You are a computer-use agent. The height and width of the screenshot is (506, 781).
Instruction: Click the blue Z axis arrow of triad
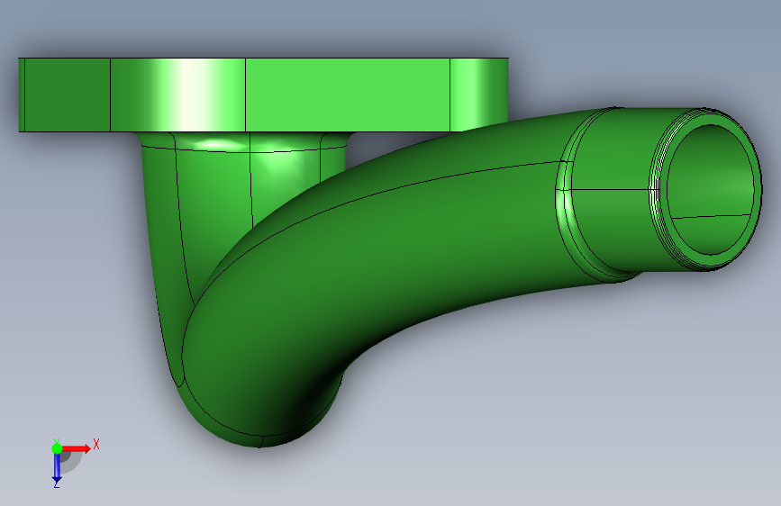pos(57,468)
